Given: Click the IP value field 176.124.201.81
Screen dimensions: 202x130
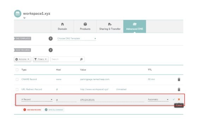Looking at the screenshot, I should tap(112, 100).
